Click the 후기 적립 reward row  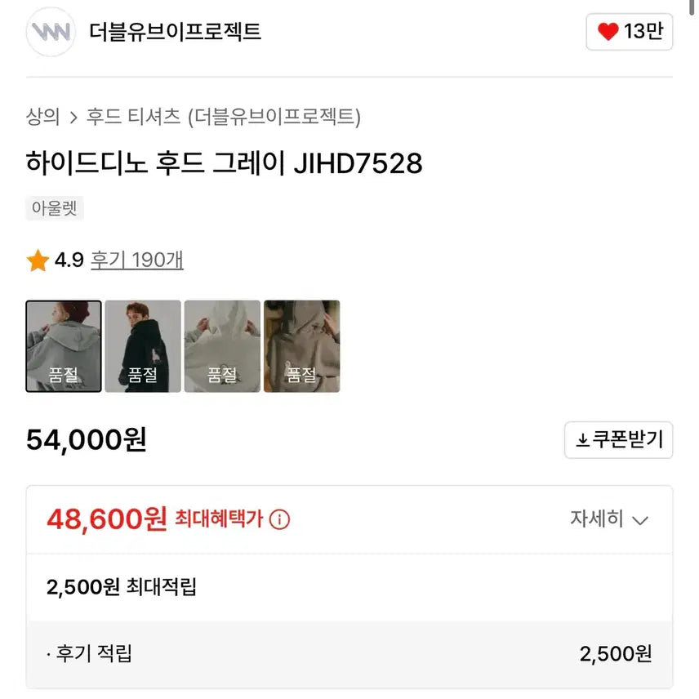click(349, 653)
